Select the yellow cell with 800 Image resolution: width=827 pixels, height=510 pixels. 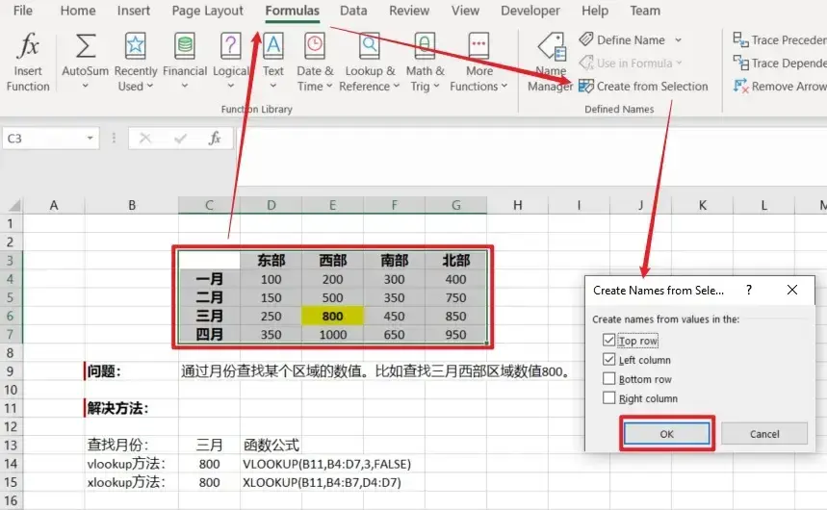332,316
